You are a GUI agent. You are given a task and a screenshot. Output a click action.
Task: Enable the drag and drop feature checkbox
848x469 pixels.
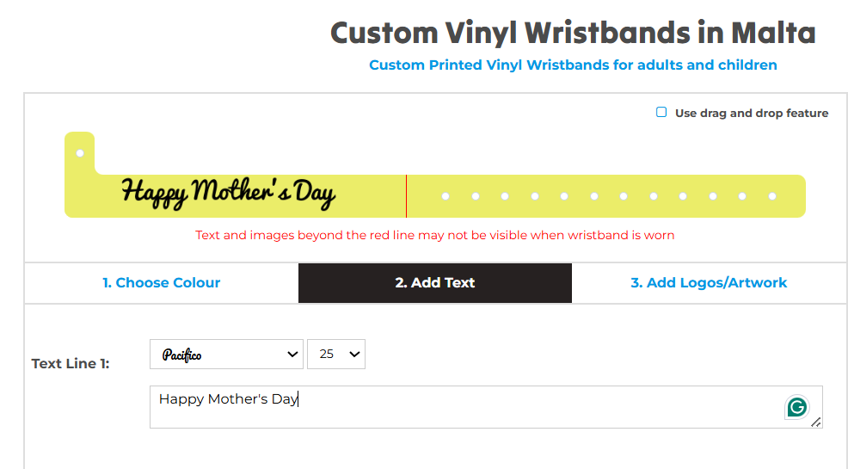coord(661,112)
